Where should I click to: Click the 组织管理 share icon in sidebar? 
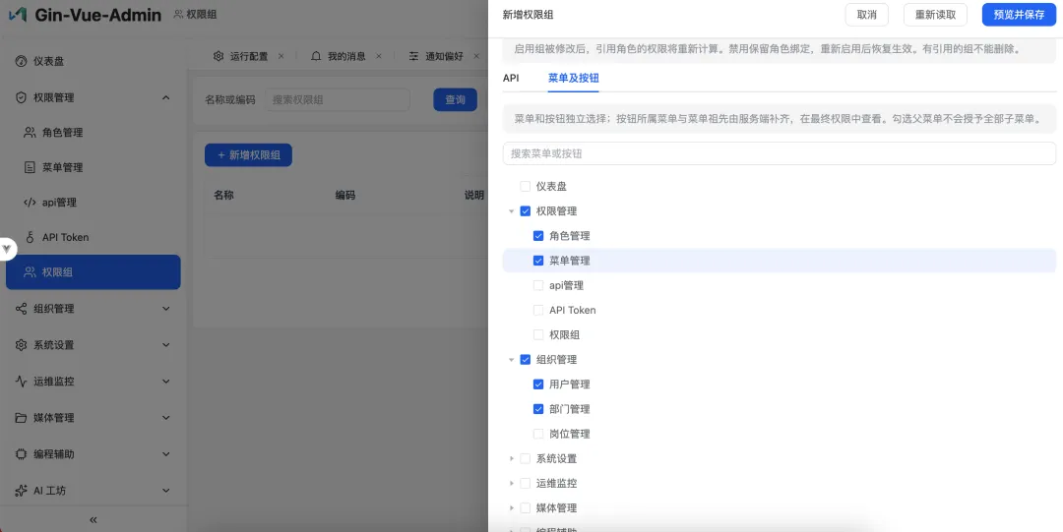(21, 309)
